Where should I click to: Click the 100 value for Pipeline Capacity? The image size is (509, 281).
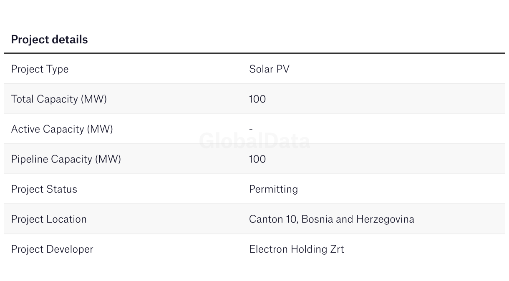tap(257, 159)
